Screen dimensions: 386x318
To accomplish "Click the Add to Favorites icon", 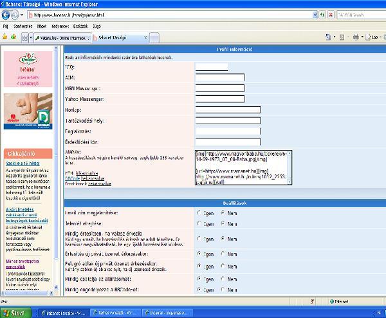I will pyautogui.click(x=14, y=38).
